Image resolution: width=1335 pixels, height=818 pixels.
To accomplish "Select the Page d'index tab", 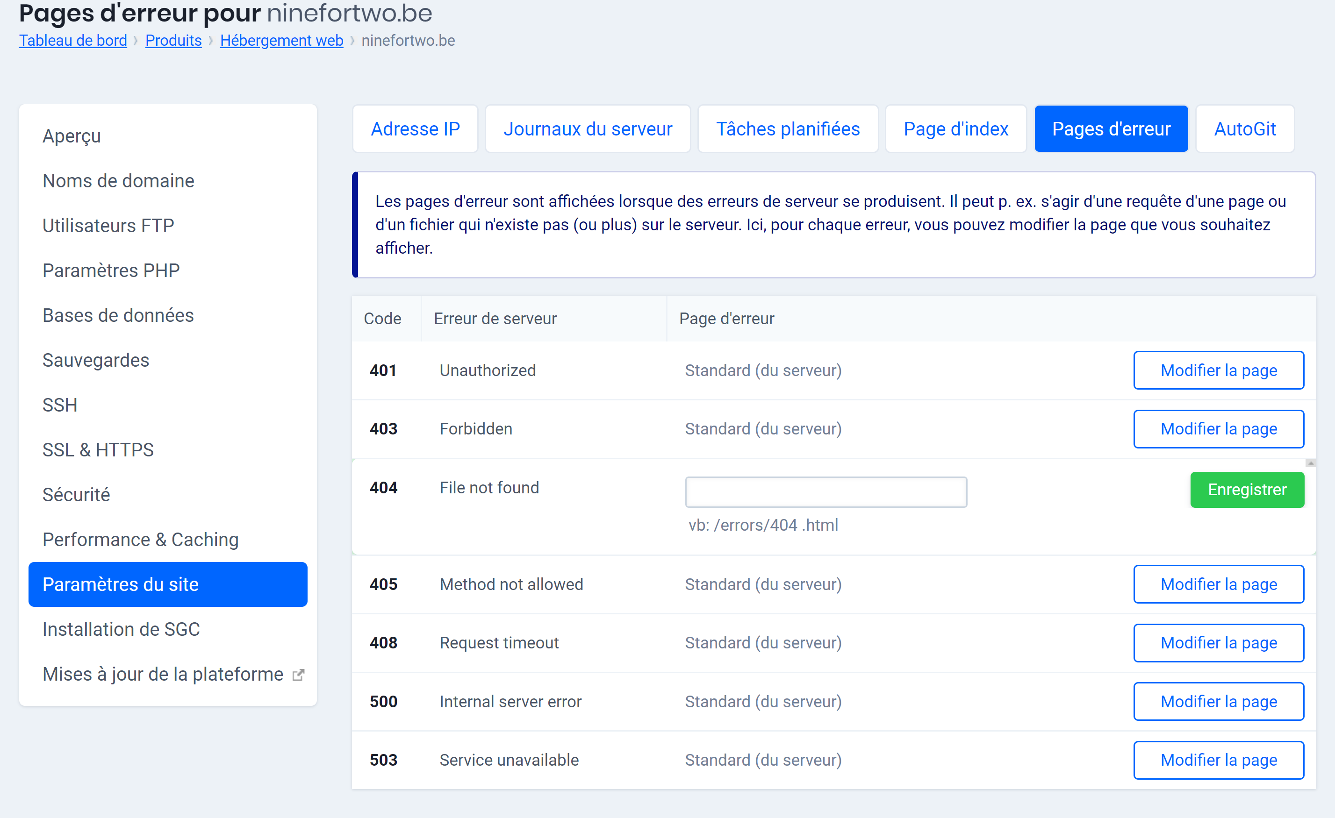I will [955, 129].
